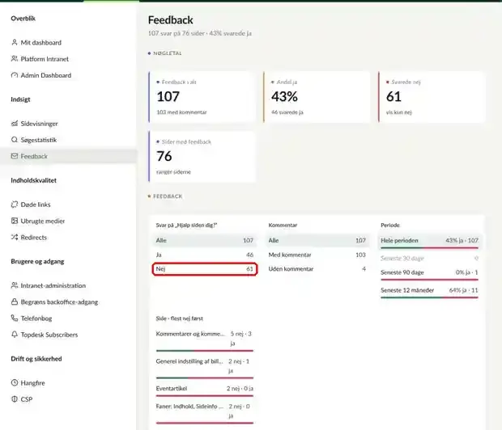Open Eventartikel page feedback row

[205, 390]
